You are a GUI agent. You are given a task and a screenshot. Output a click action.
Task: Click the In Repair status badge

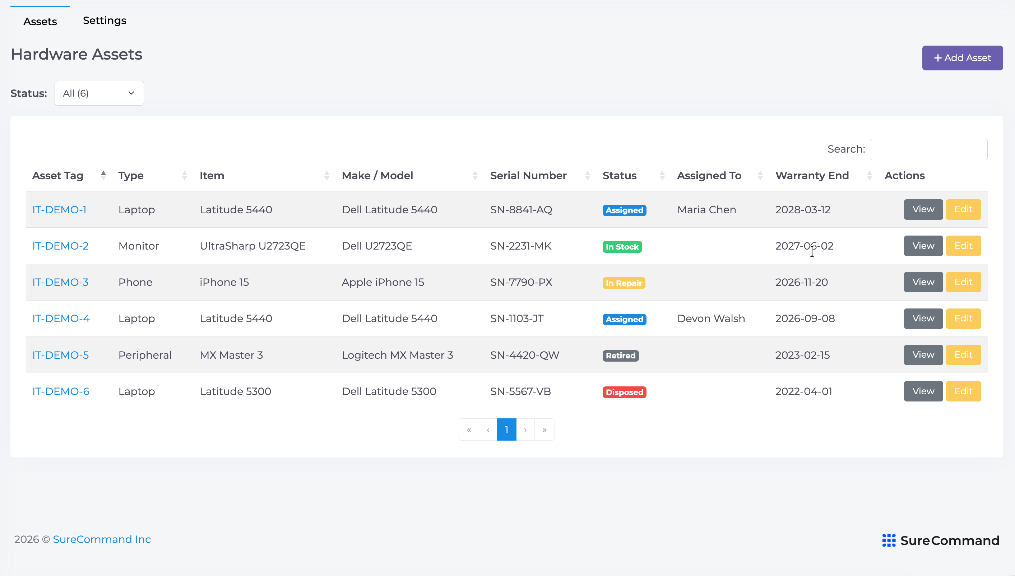[x=624, y=283]
